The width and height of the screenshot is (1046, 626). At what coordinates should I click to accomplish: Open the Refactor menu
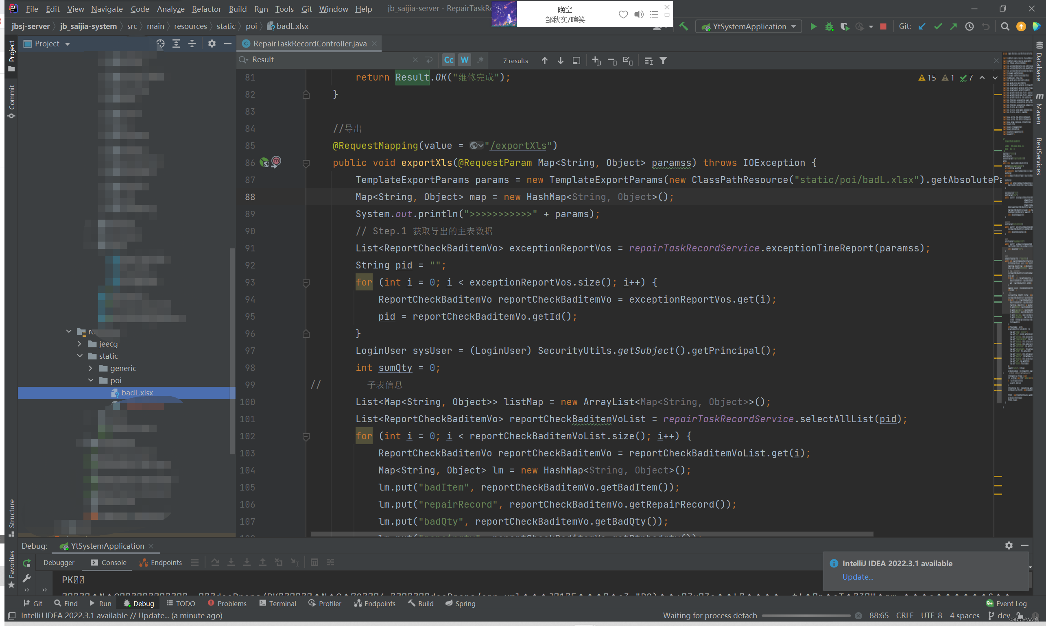click(206, 9)
